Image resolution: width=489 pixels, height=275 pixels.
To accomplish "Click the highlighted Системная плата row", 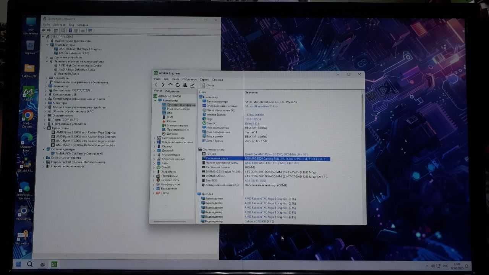I will [x=266, y=159].
